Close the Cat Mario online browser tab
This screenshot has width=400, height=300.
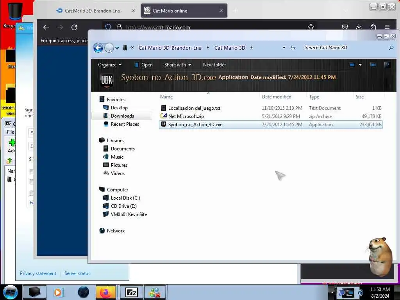221,11
